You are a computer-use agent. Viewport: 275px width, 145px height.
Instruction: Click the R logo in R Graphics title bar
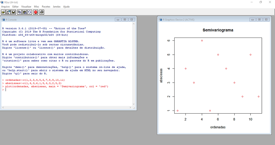161,20
